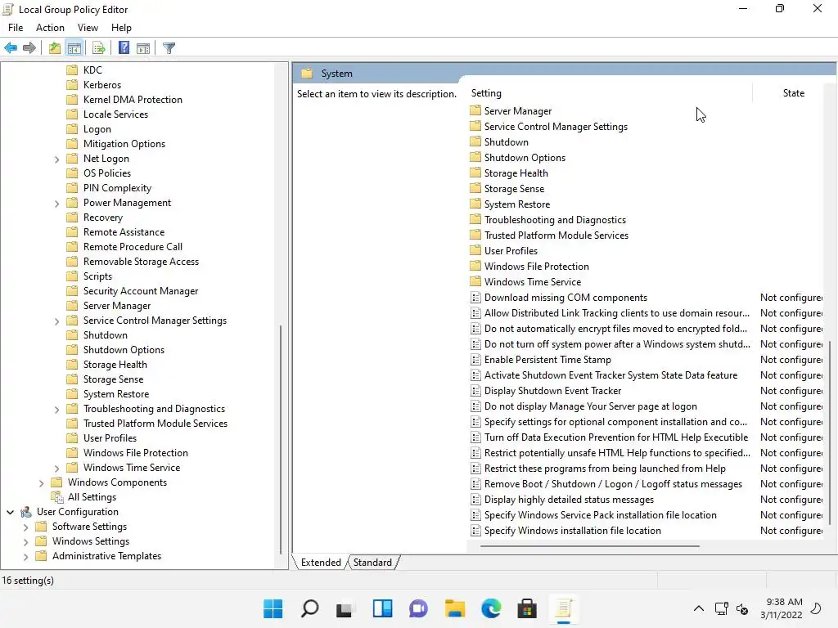Screen dimensions: 838x628
Task: Open the File menu
Action: (16, 28)
